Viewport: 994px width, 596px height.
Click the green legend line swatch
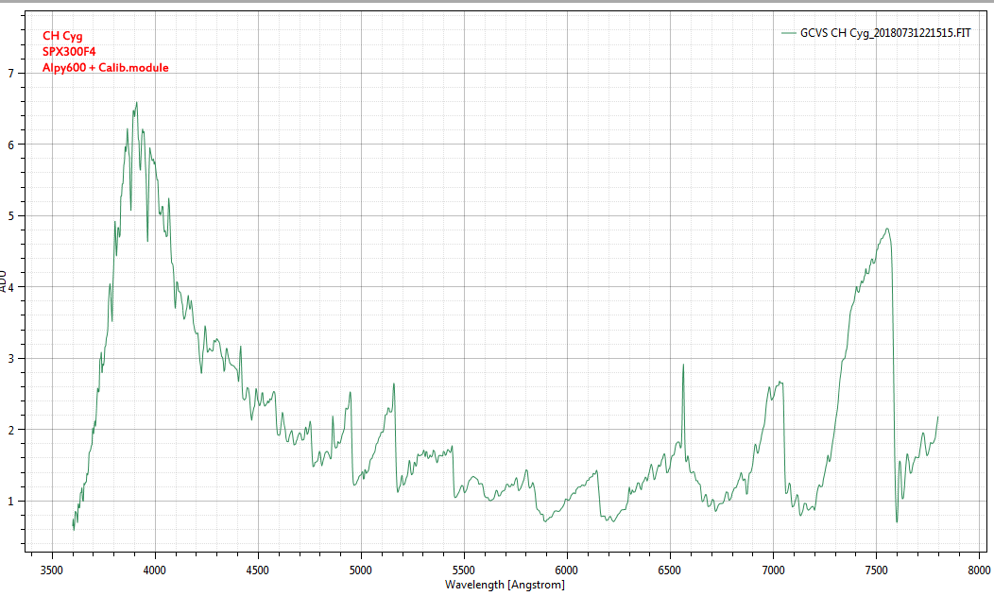788,33
